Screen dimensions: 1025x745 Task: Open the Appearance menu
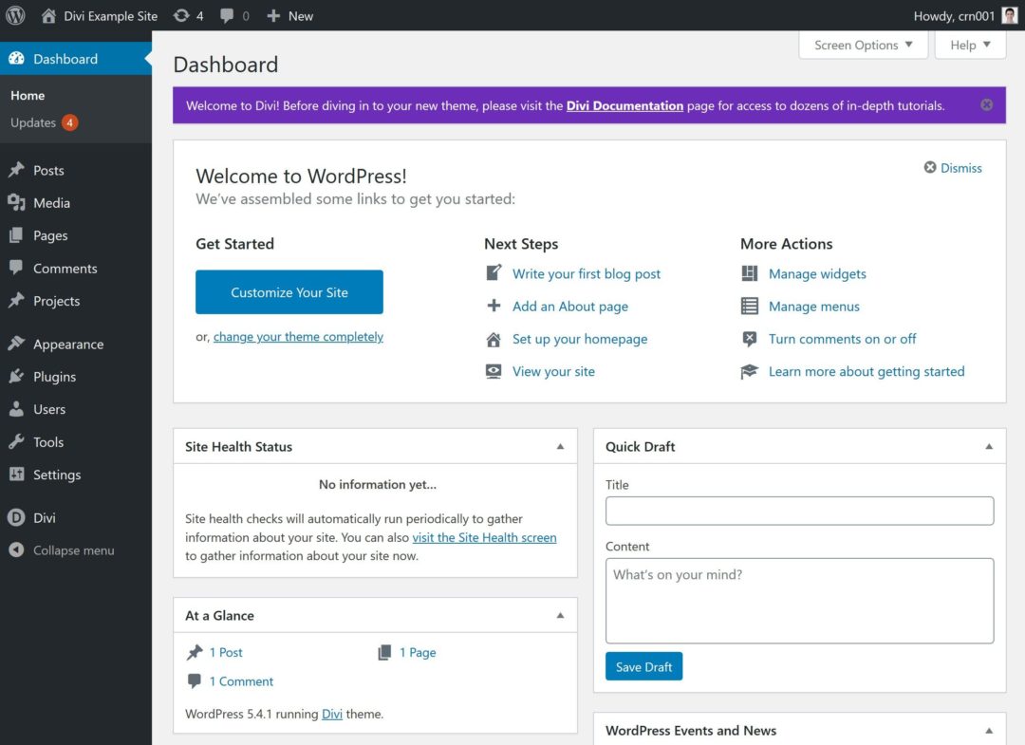click(76, 344)
